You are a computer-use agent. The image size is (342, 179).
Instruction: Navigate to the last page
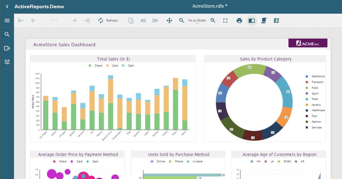(x=87, y=20)
